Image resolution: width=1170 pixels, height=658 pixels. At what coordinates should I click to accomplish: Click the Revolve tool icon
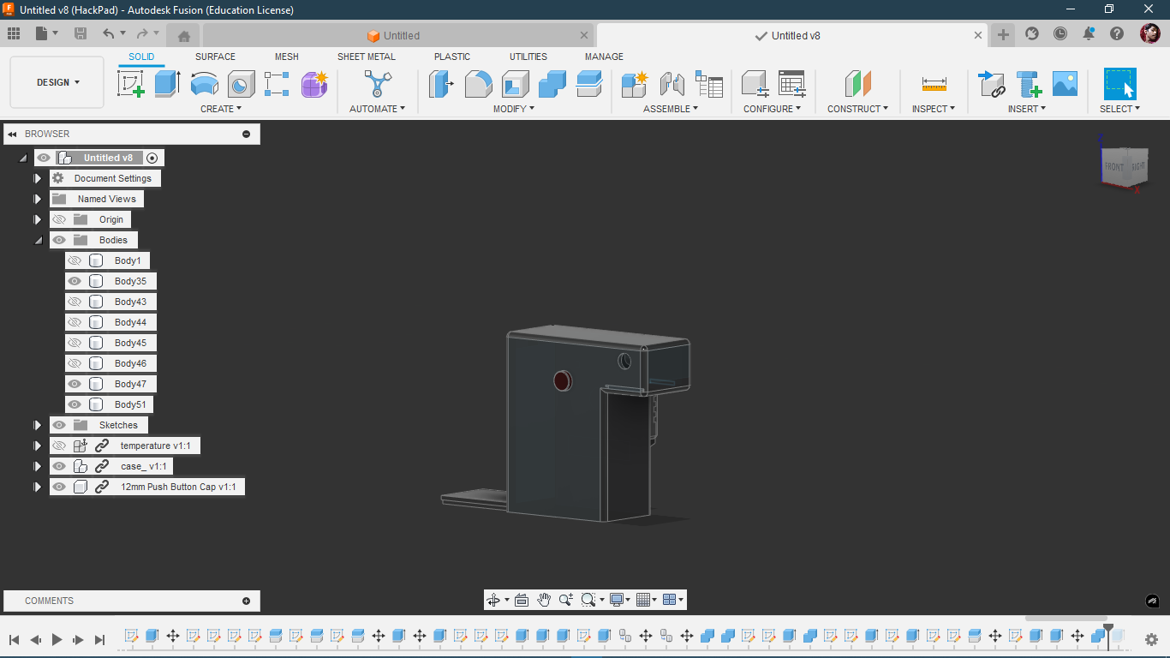click(204, 84)
